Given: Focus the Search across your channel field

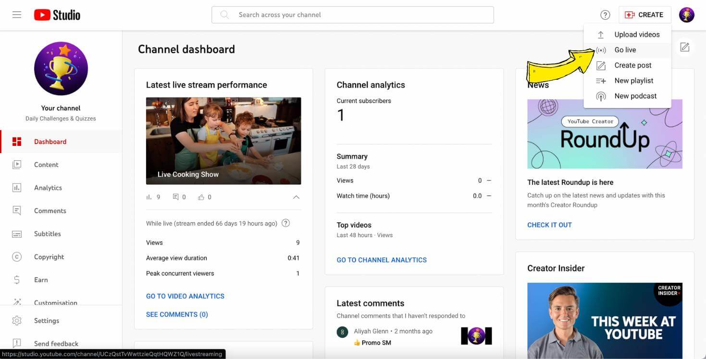Looking at the screenshot, I should 353,15.
